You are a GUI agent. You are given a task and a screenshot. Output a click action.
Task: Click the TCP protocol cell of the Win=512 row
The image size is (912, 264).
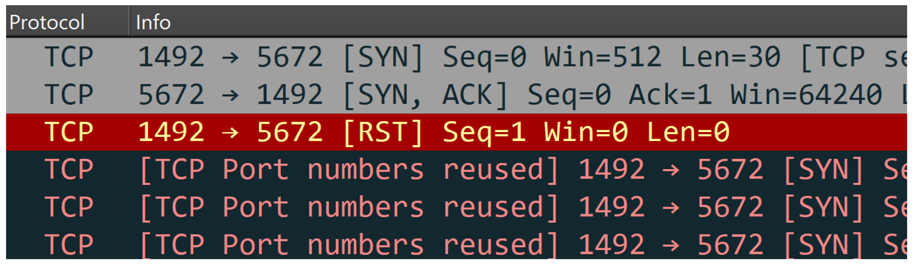pos(69,57)
